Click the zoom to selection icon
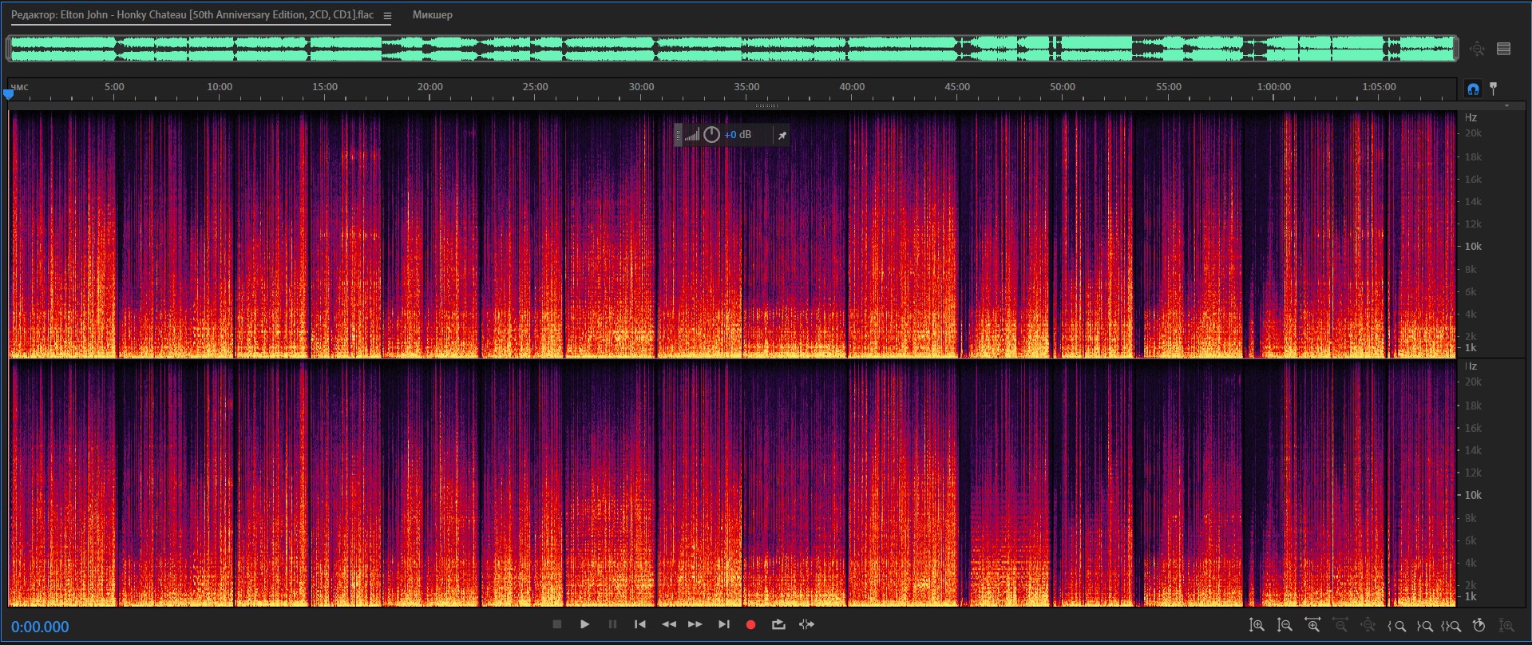1532x645 pixels. coord(1451,626)
